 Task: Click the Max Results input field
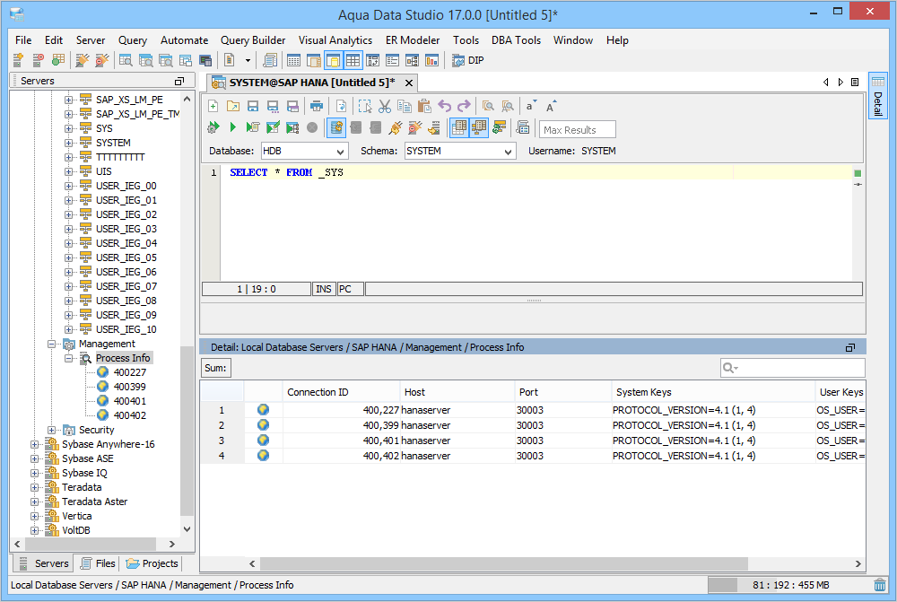click(x=578, y=130)
